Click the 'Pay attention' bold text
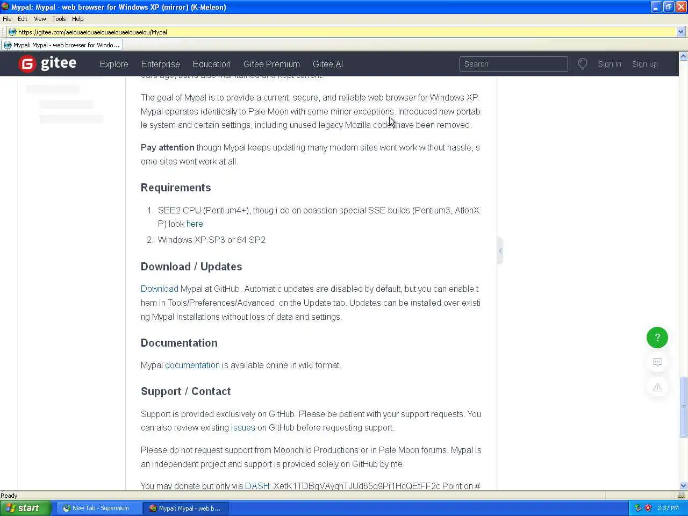688x516 pixels. point(168,148)
